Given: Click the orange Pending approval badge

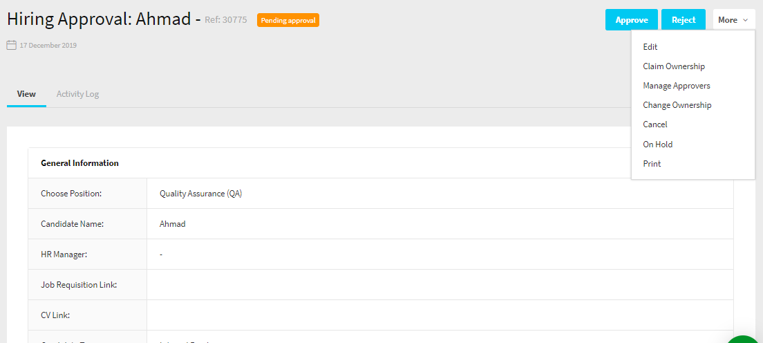Looking at the screenshot, I should tap(288, 20).
